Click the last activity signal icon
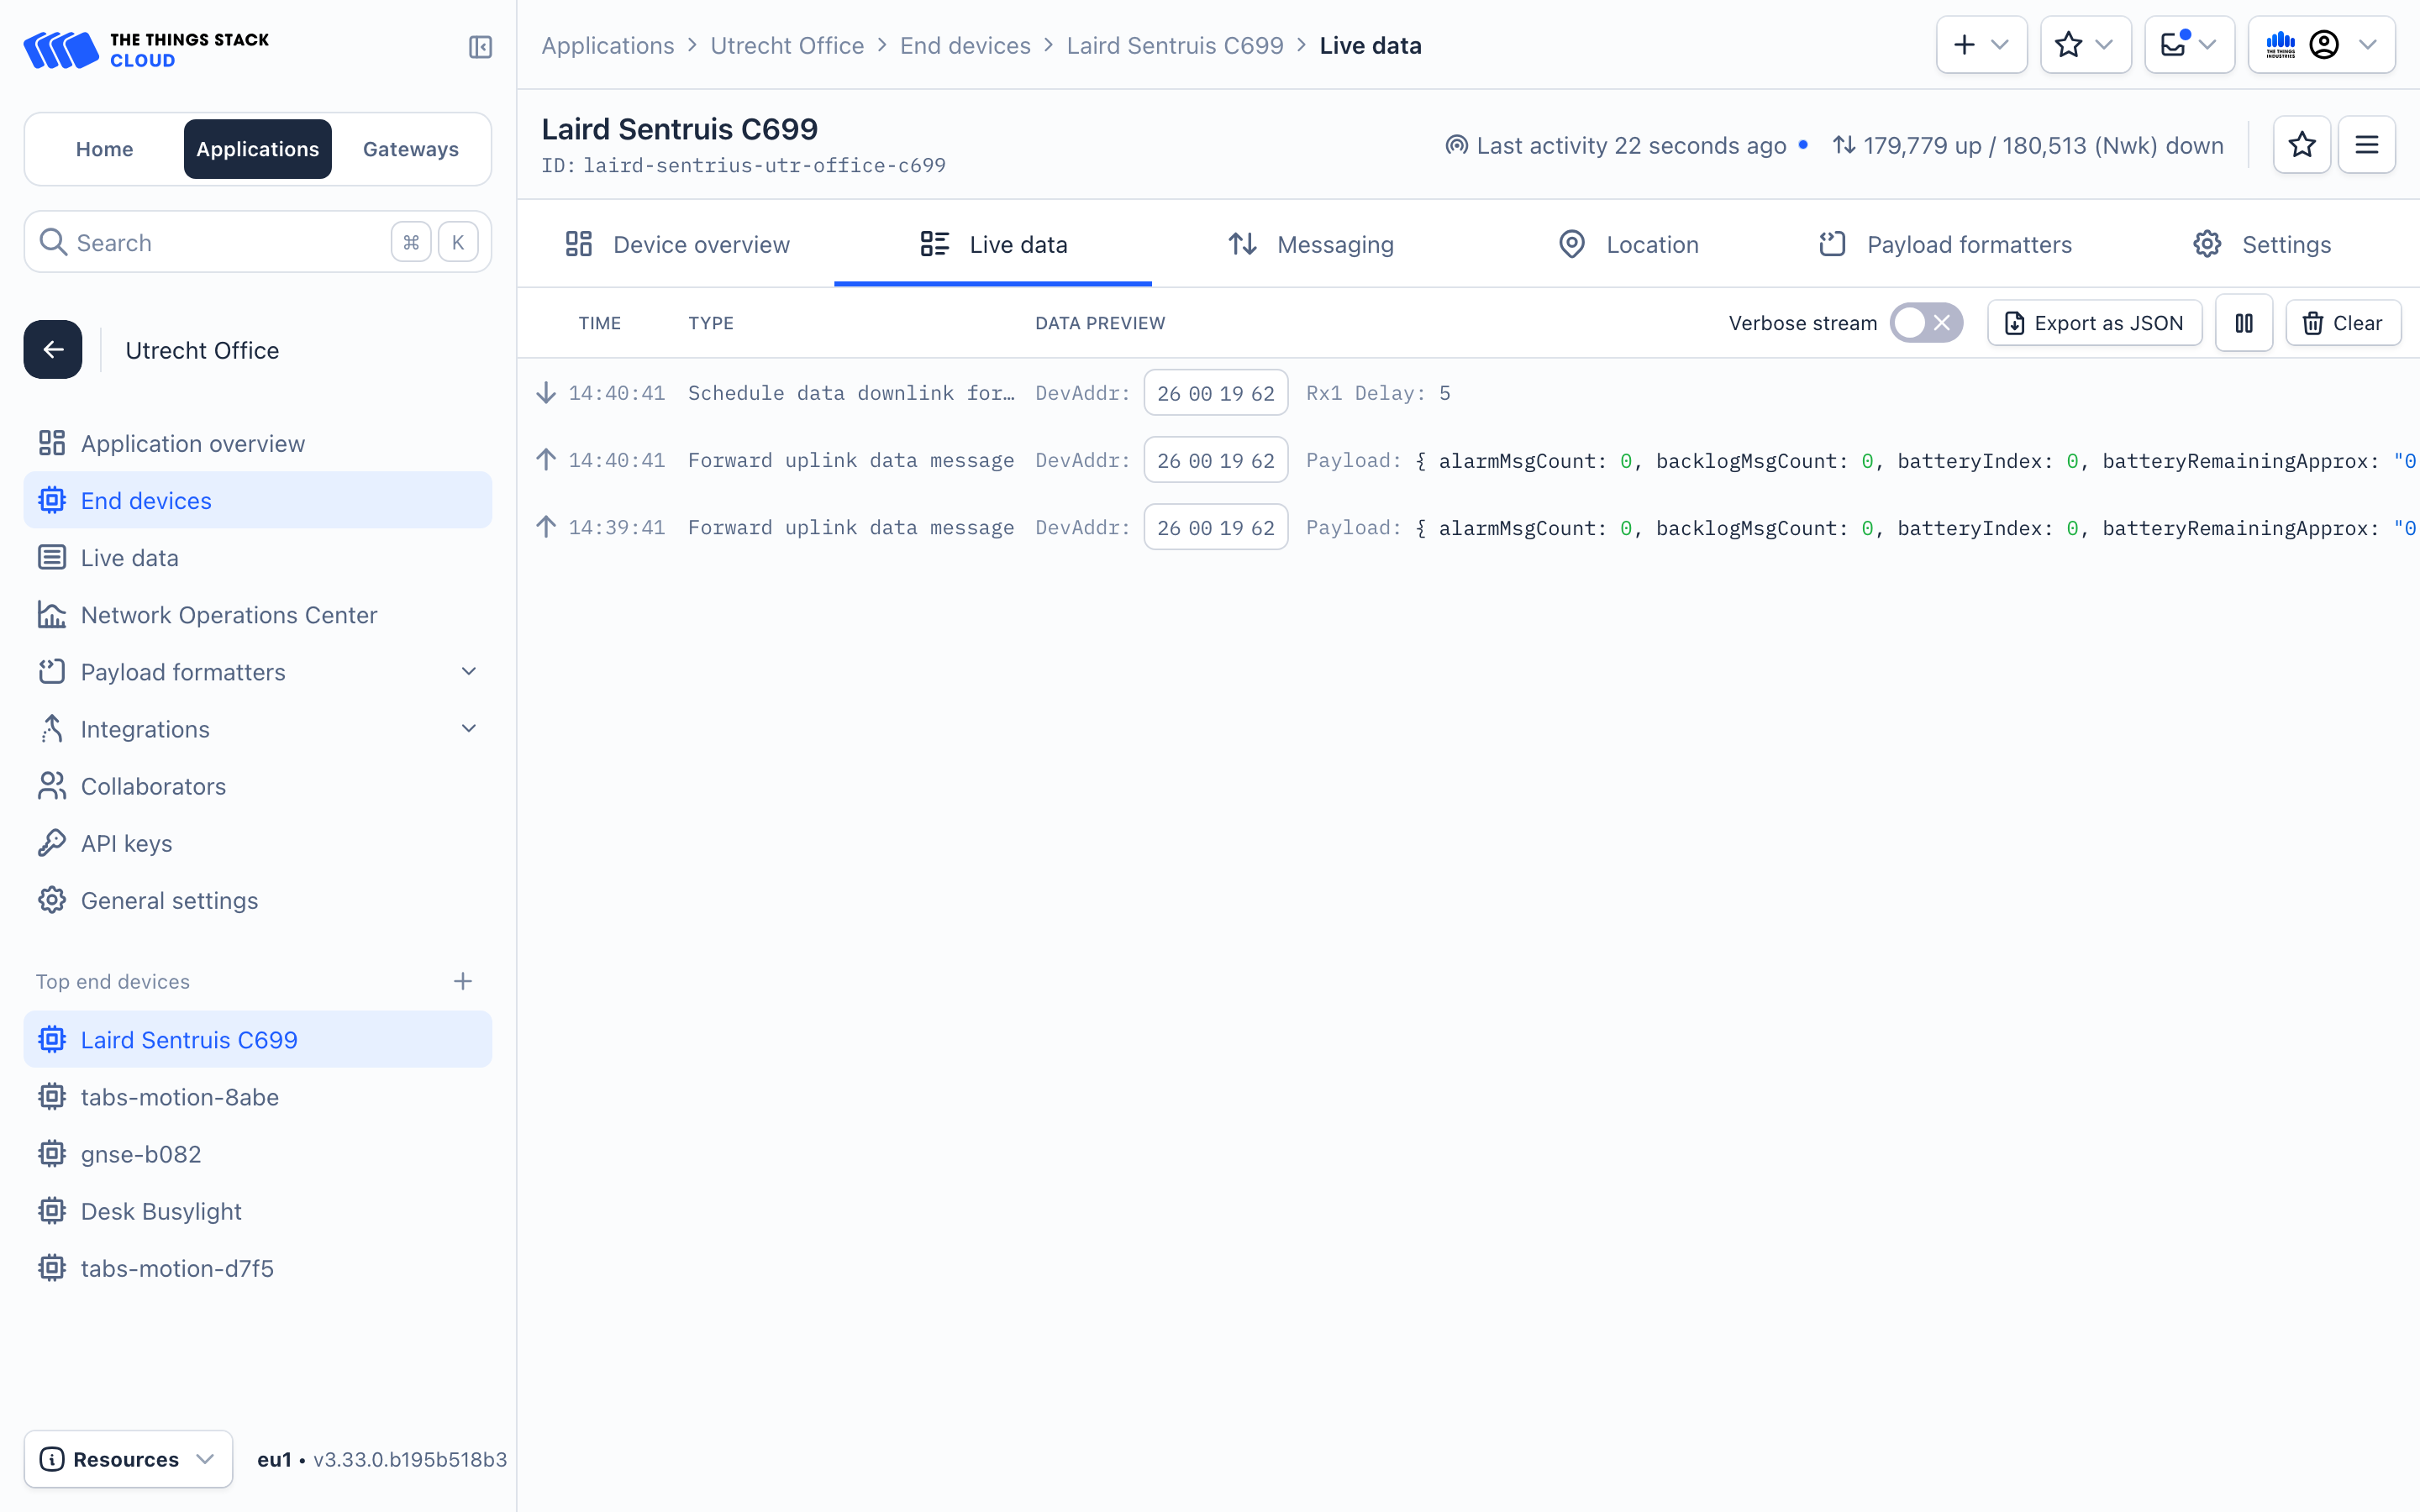2420x1512 pixels. [1456, 146]
